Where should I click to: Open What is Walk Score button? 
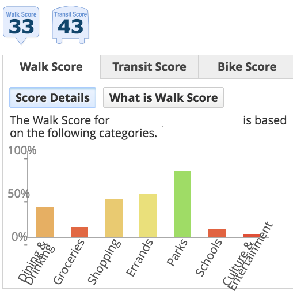163,97
